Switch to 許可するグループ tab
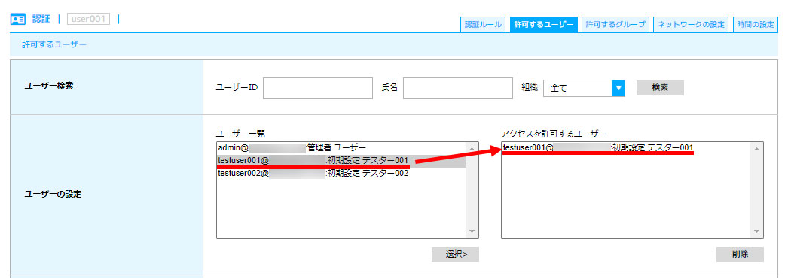Screen dimensions: 788x278 coord(615,25)
